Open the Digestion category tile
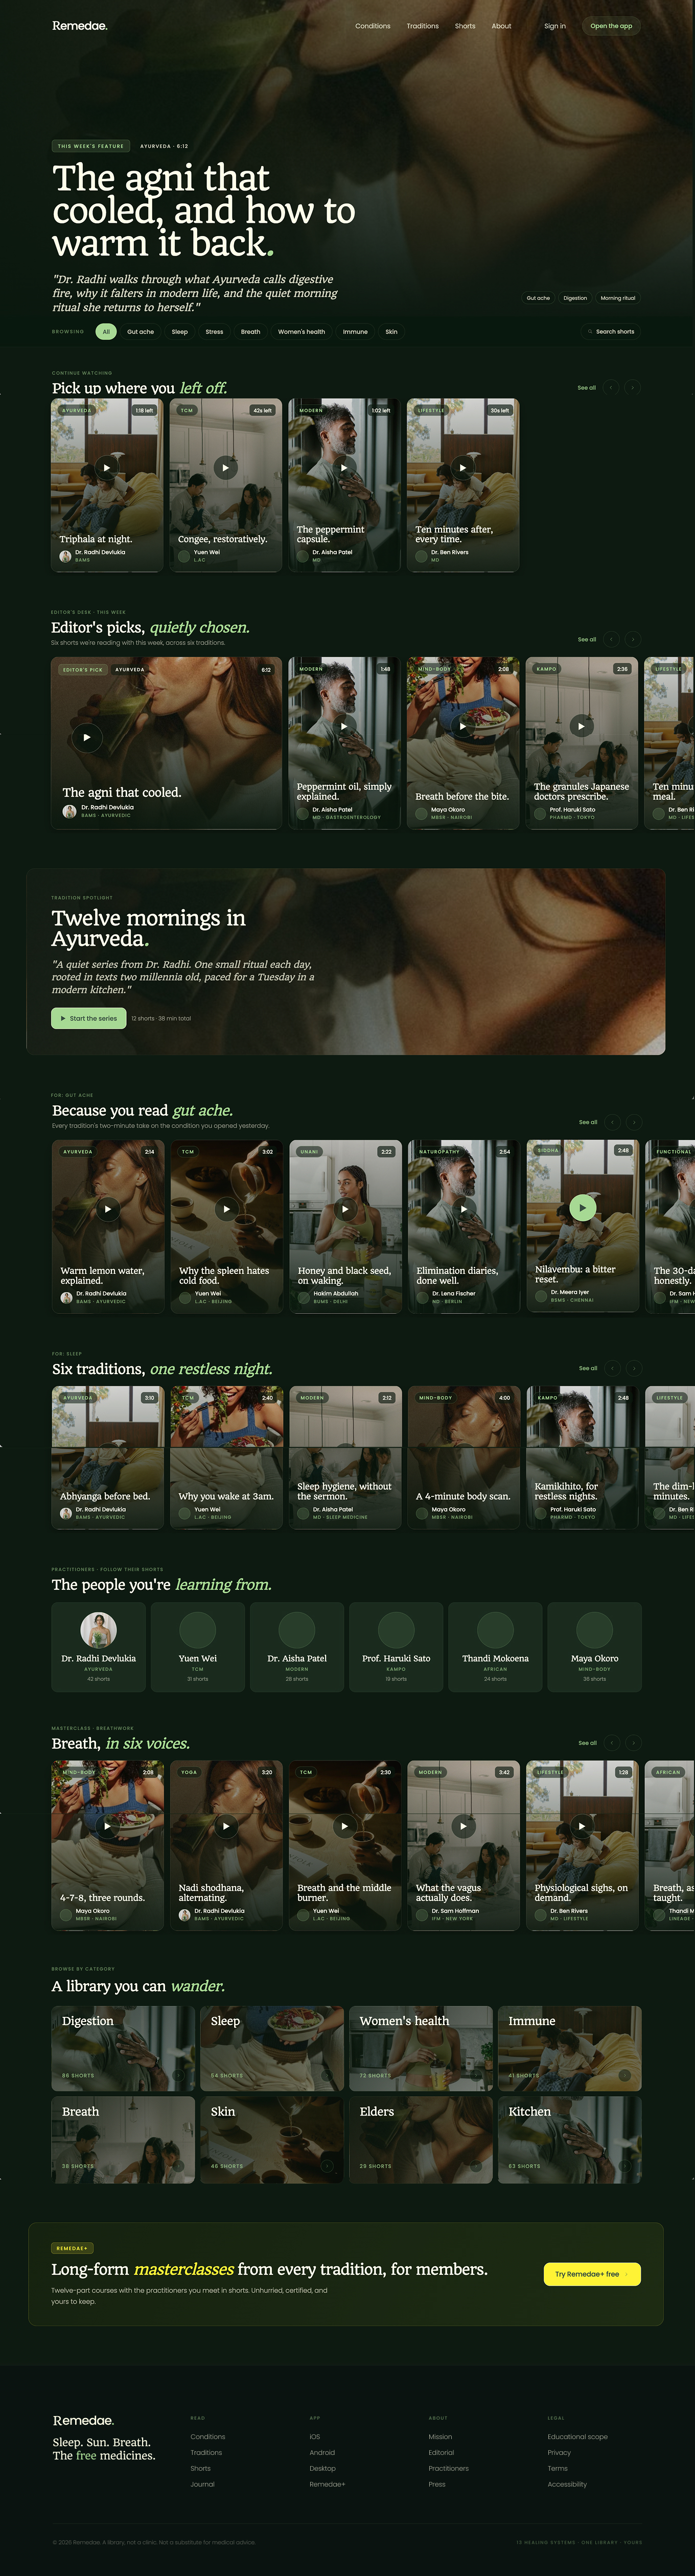Viewport: 695px width, 2576px height. click(x=123, y=2049)
